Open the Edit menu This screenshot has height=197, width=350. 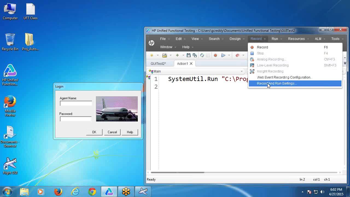(x=179, y=39)
